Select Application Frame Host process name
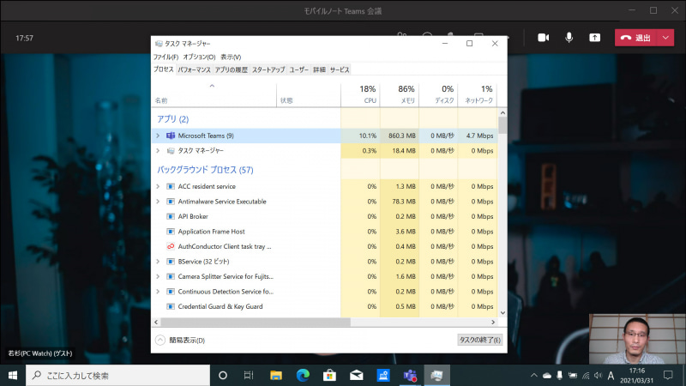686x386 pixels. (211, 232)
